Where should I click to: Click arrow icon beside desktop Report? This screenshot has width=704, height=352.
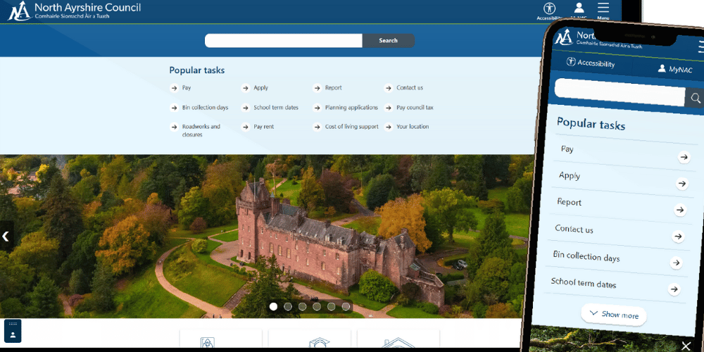317,88
